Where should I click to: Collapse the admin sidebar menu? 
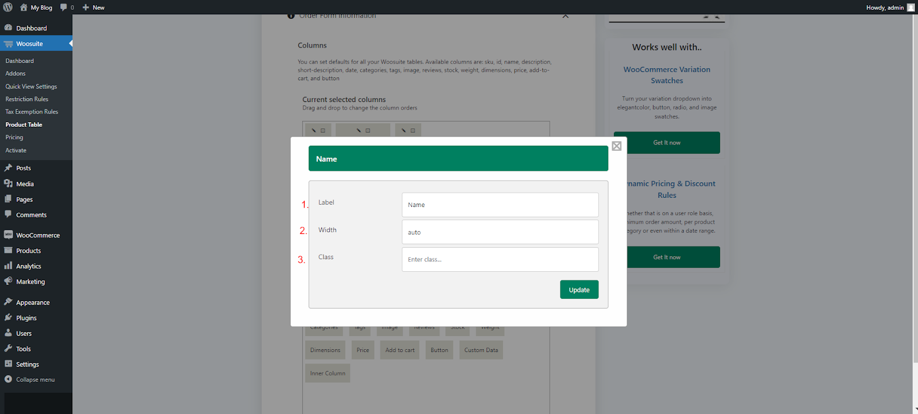coord(30,380)
